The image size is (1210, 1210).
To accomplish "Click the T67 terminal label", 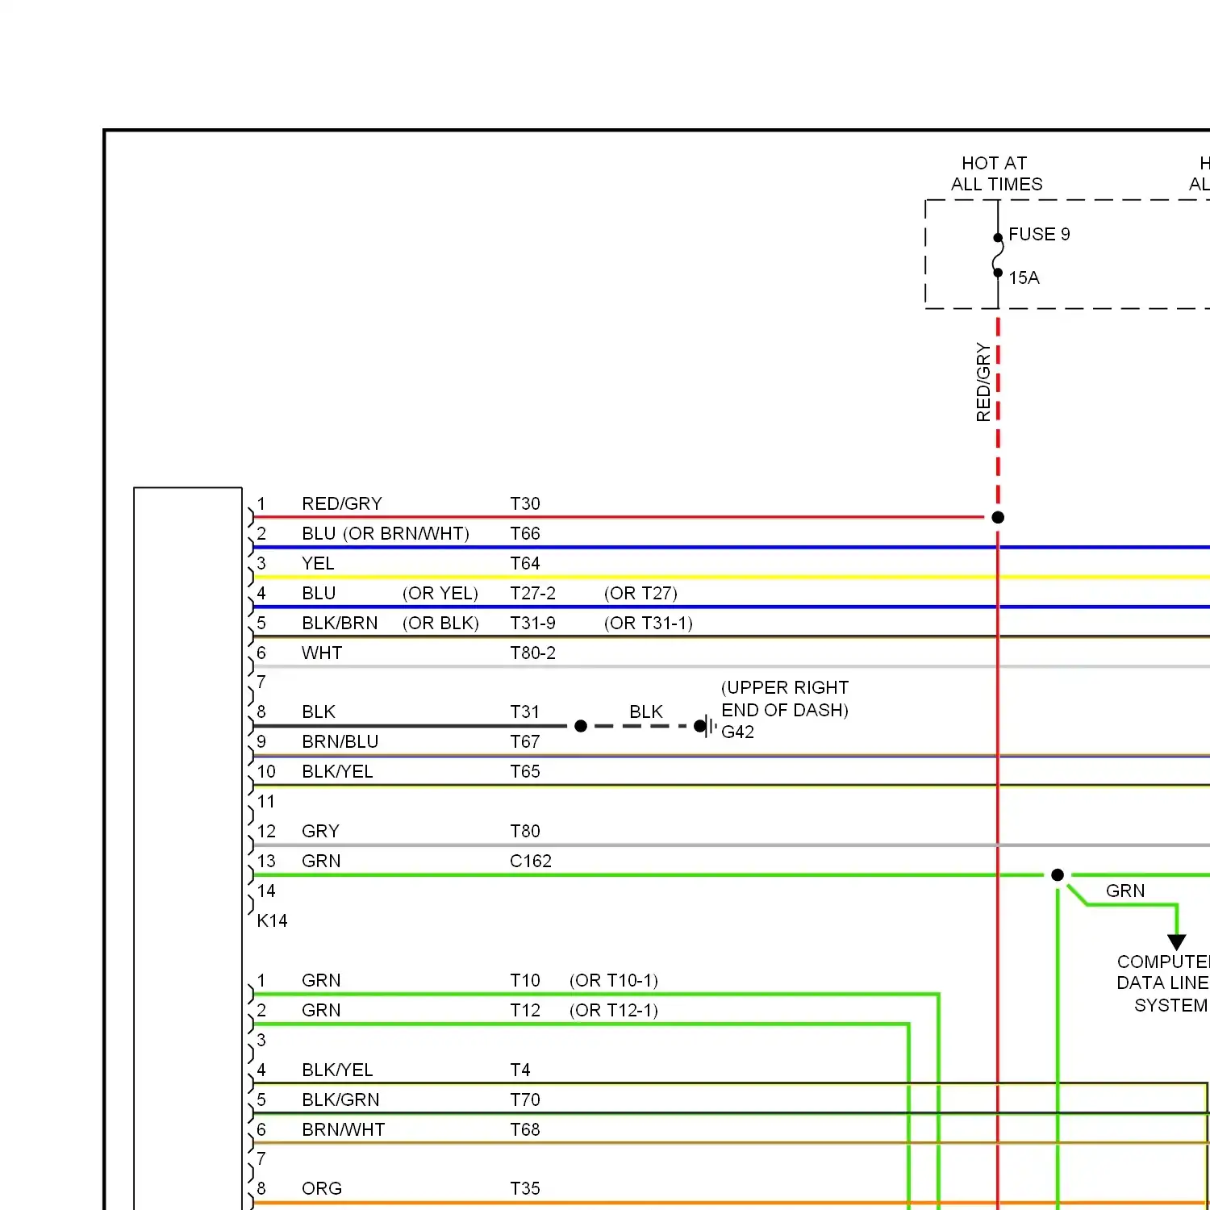I will click(x=524, y=741).
